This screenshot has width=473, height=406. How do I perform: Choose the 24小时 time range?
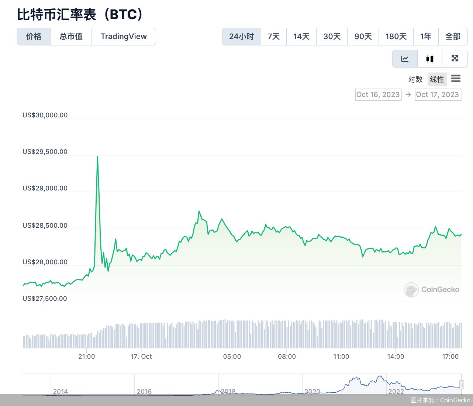pos(242,37)
